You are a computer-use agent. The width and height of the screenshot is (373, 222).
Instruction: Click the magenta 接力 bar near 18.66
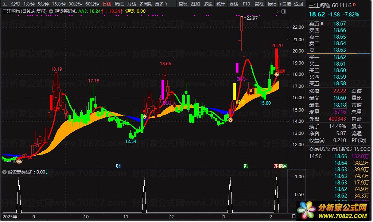(163, 90)
